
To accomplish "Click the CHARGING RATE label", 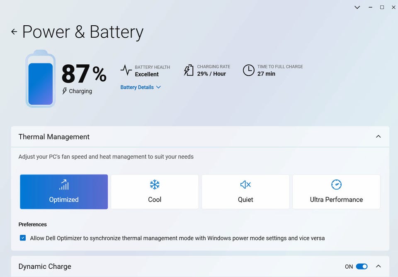I will click(x=214, y=67).
